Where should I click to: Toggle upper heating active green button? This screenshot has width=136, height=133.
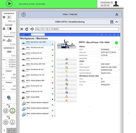tap(12, 111)
